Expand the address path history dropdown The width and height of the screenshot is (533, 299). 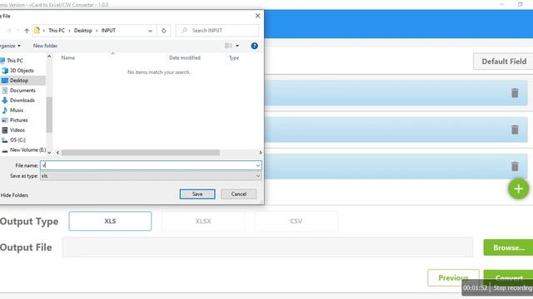[x=150, y=31]
